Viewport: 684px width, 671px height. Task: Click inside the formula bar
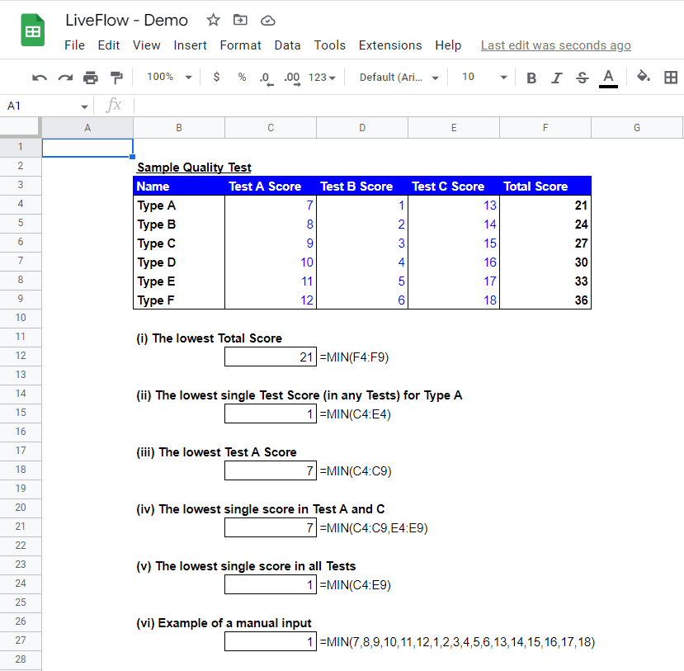click(x=330, y=106)
